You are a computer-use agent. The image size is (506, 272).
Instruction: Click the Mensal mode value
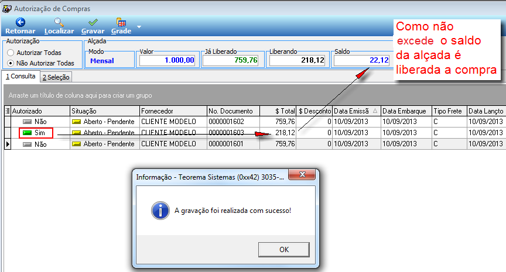102,61
